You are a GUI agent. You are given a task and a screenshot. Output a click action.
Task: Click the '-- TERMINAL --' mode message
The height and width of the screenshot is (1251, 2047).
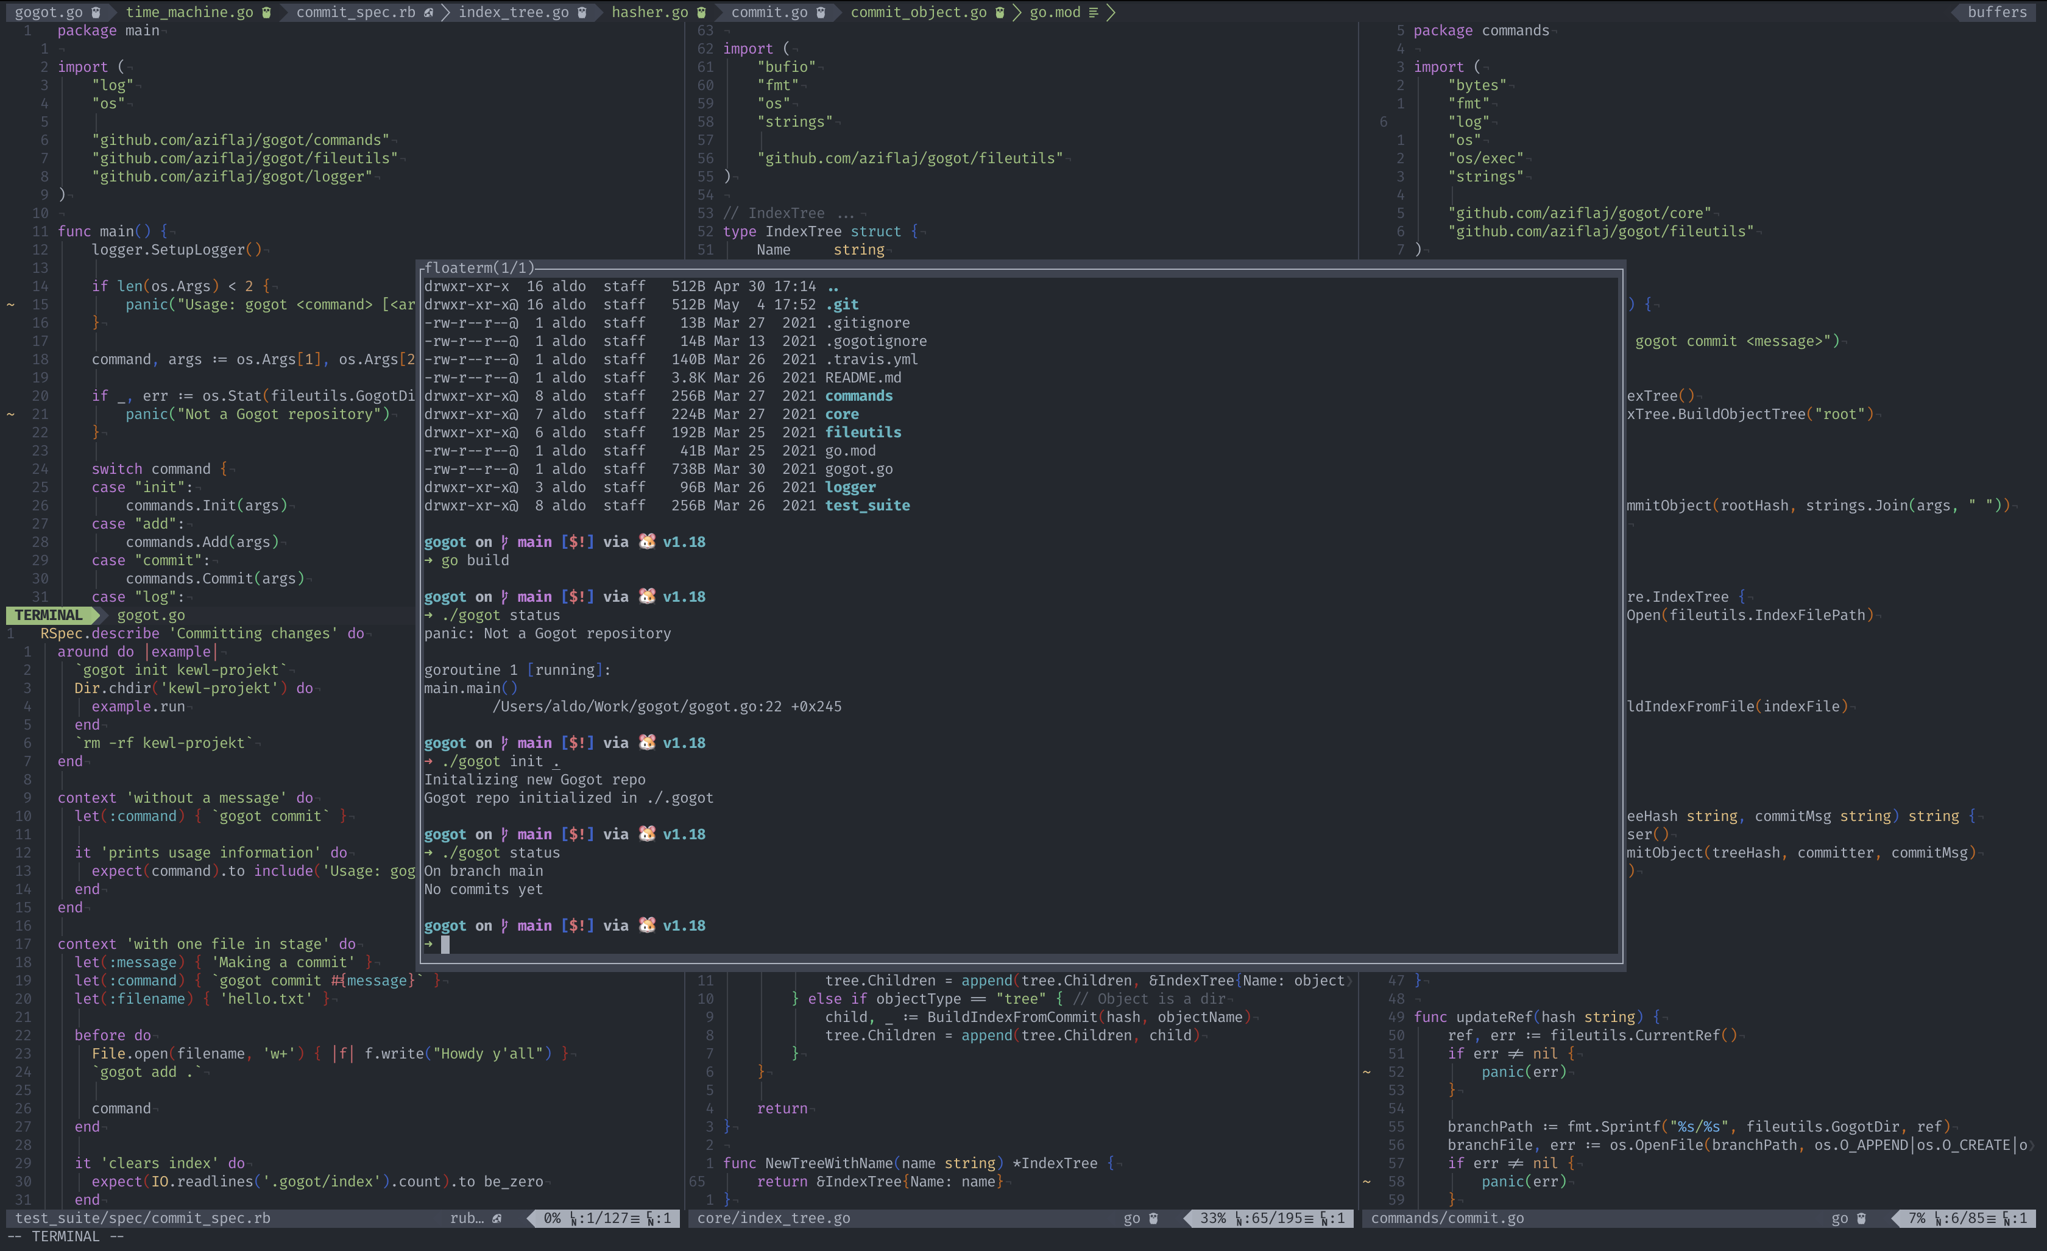tap(66, 1236)
